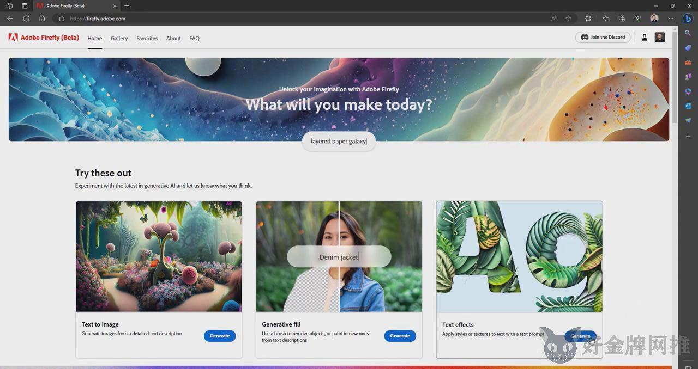
Task: Click the browser Home icon
Action: click(42, 19)
